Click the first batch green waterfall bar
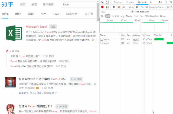Image resolution: width=173 pixels, height=114 pixels. (159, 39)
